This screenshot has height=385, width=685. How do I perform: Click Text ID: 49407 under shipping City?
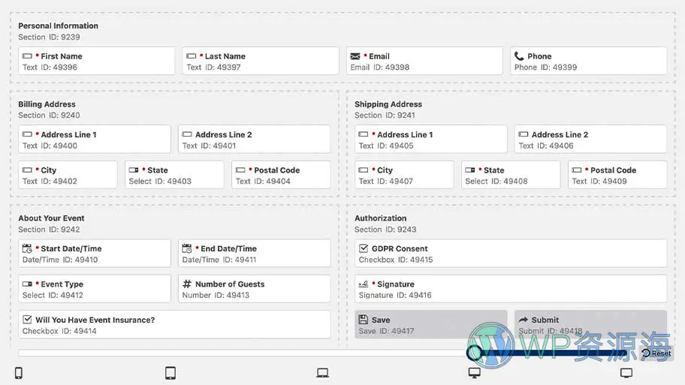(386, 181)
